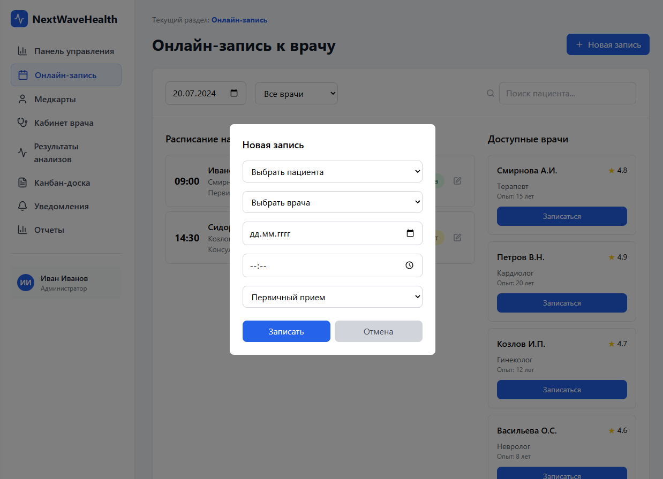The height and width of the screenshot is (479, 663).
Task: Click edit icon for 09:00 appointment
Action: coord(457,181)
